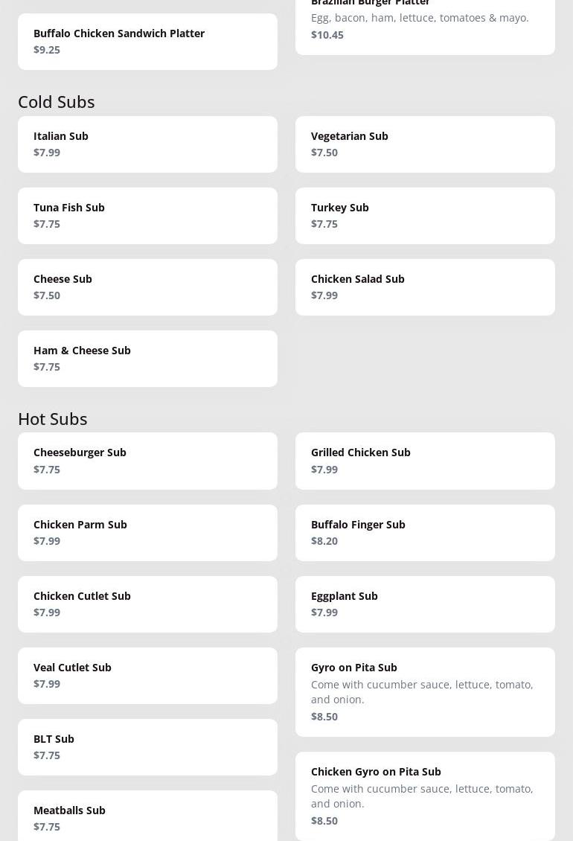Viewport: 573px width, 841px height.
Task: Select the Eggplant Sub item
Action: point(425,604)
